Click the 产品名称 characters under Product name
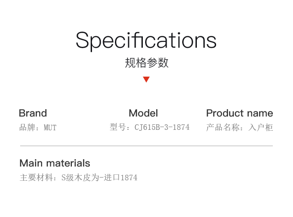The height and width of the screenshot is (217, 293). pos(223,128)
